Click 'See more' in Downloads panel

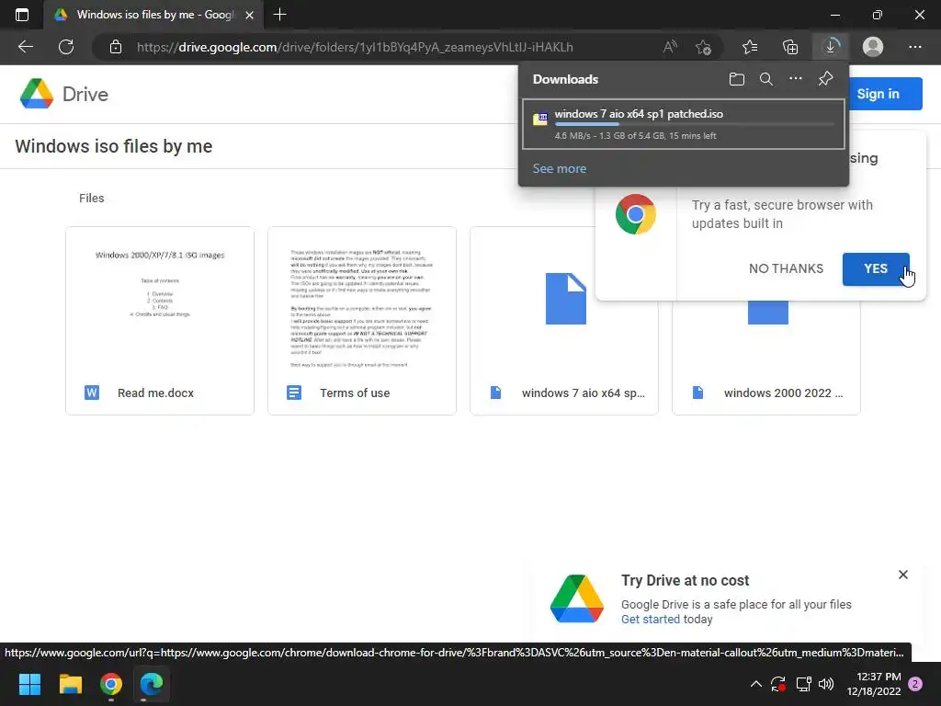click(x=560, y=169)
